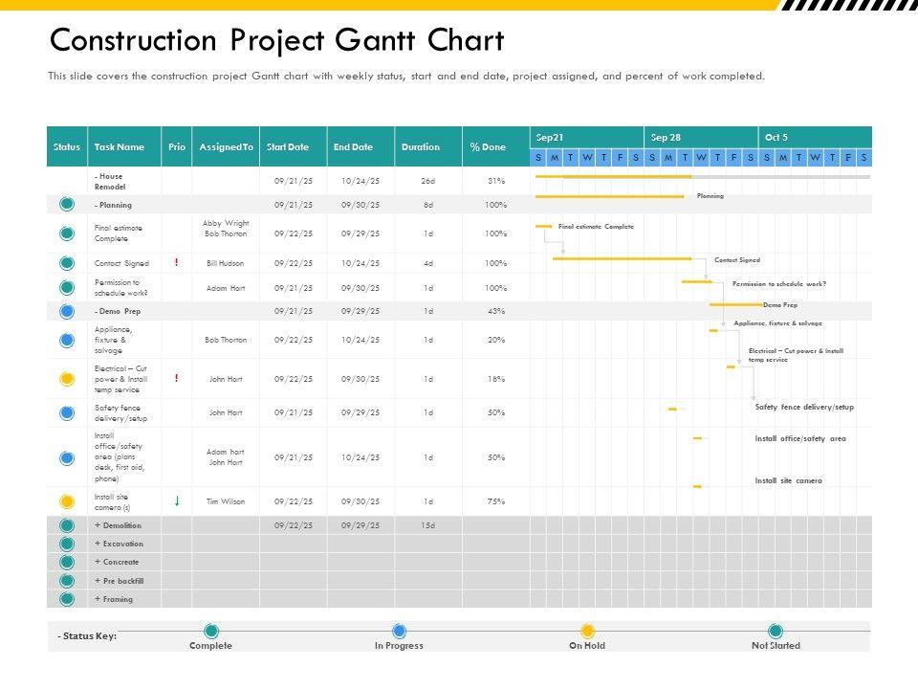Viewport: 918px width, 689px height.
Task: Click assignee Tim Wilson
Action: click(226, 501)
